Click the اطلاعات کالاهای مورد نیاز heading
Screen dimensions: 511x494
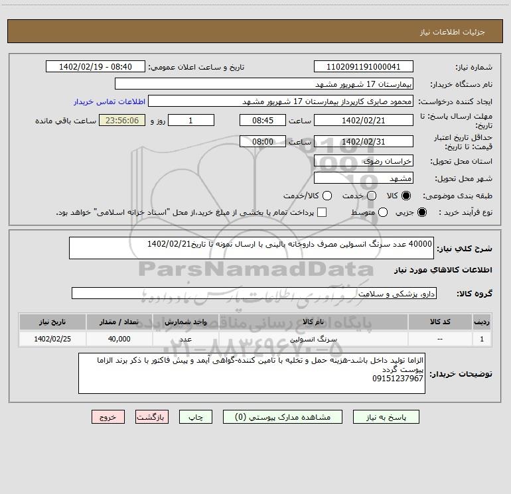443,270
